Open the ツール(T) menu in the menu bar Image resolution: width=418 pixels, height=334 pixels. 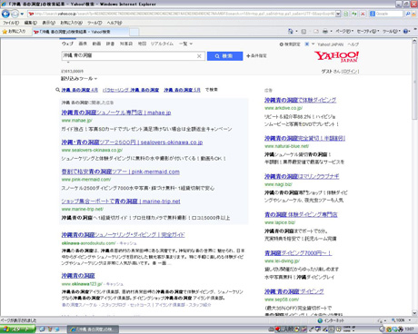point(95,23)
